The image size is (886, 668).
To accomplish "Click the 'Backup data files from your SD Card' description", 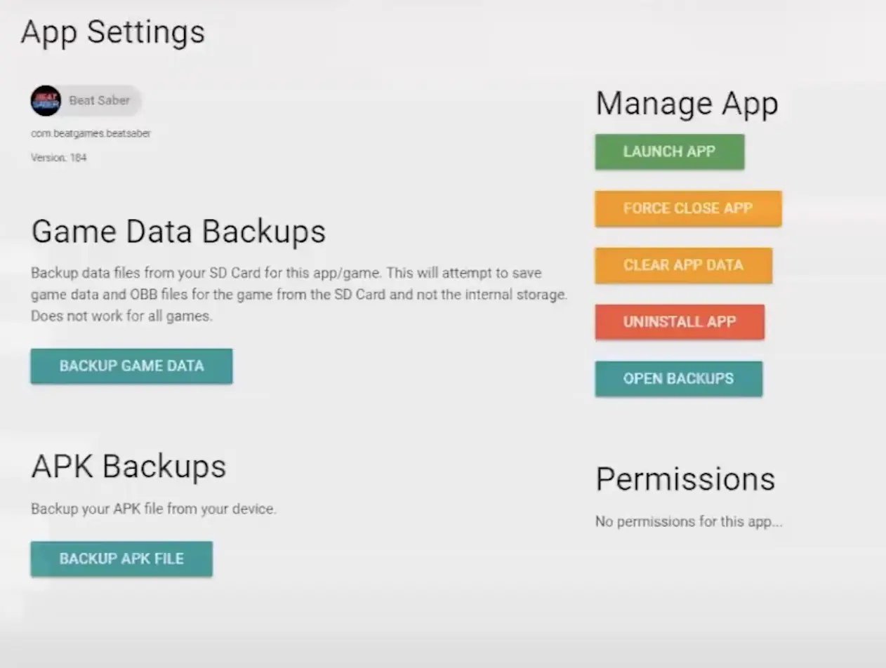I will [299, 295].
